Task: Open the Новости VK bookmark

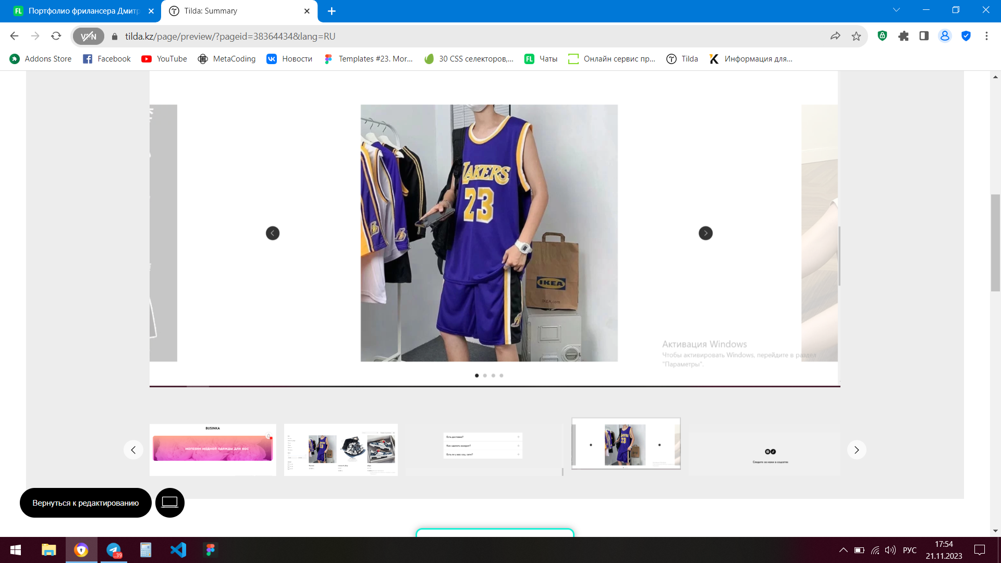Action: pyautogui.click(x=289, y=59)
